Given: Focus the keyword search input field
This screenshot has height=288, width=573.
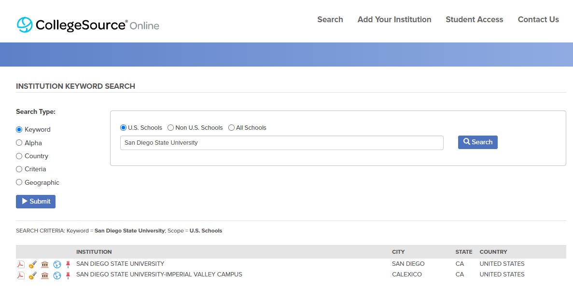Looking at the screenshot, I should (x=282, y=143).
